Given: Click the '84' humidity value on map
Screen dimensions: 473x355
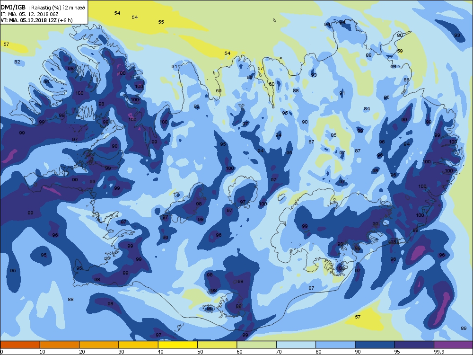Looking at the screenshot, I should (x=367, y=109).
